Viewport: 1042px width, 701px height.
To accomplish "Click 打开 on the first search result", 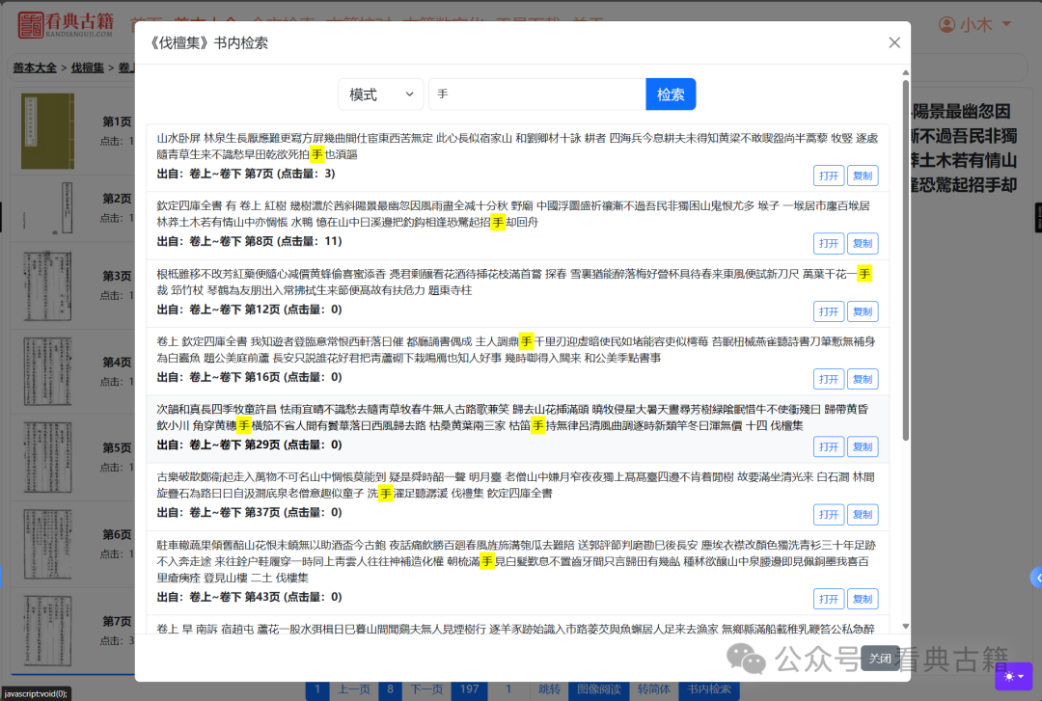I will [828, 175].
